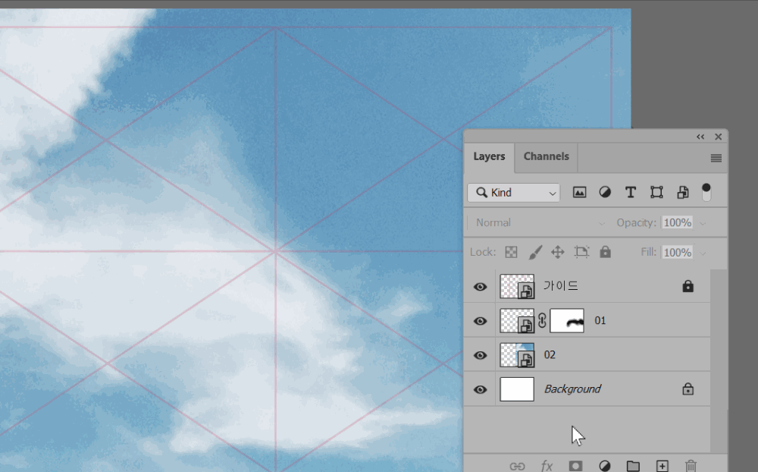
Task: Click the Fill label scrubby slider
Action: (650, 252)
